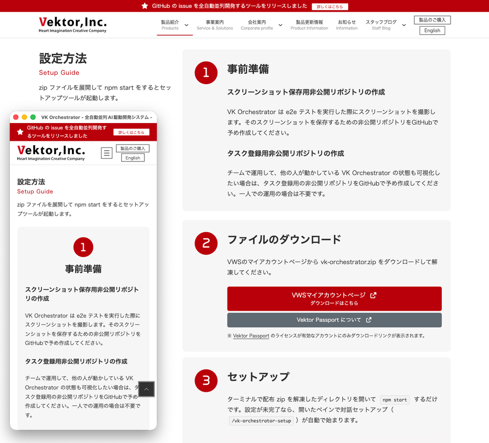The width and height of the screenshot is (489, 443).
Task: Open スタッフブログ Staff Blog menu
Action: (x=381, y=25)
